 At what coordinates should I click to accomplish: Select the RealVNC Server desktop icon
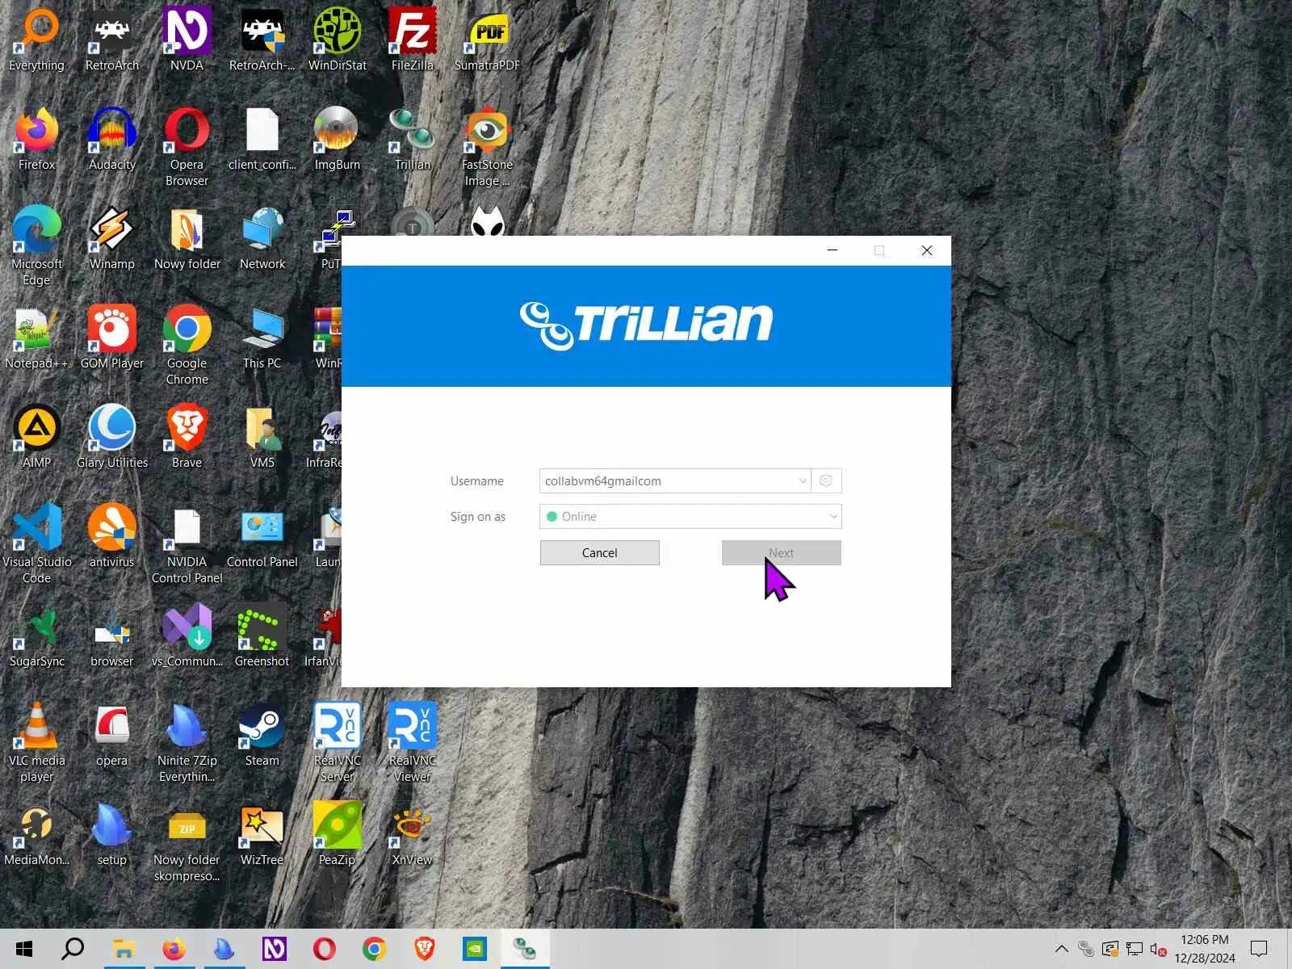(x=338, y=743)
